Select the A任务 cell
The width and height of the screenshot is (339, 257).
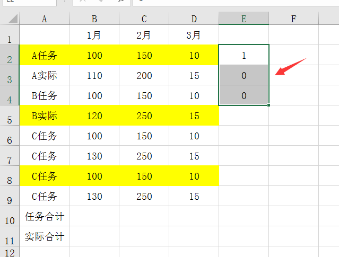45,55
